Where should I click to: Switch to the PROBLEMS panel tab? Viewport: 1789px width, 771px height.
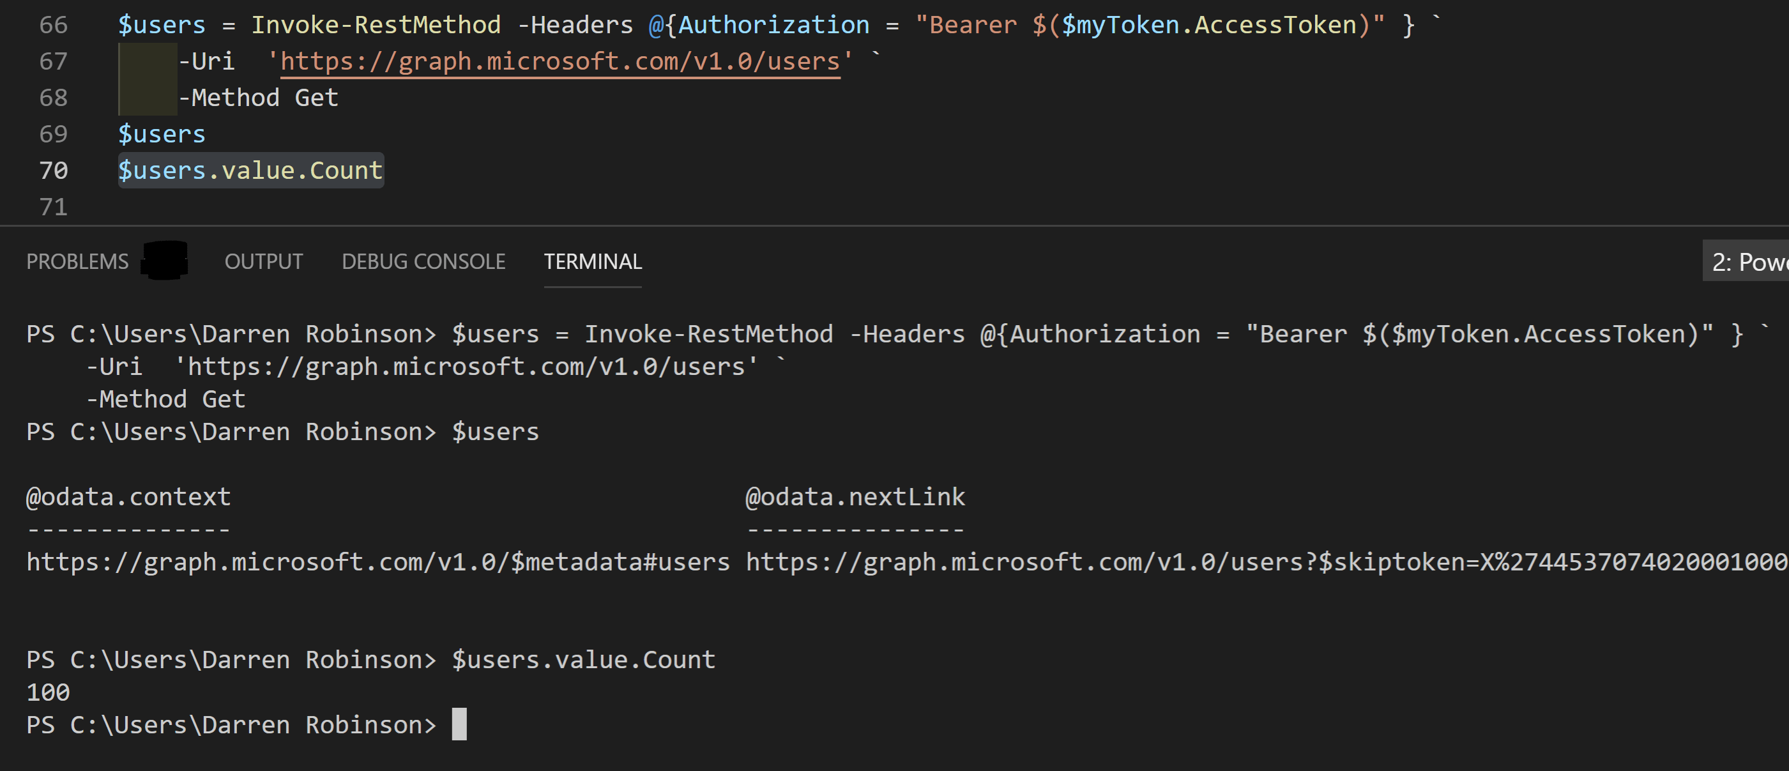(x=77, y=262)
